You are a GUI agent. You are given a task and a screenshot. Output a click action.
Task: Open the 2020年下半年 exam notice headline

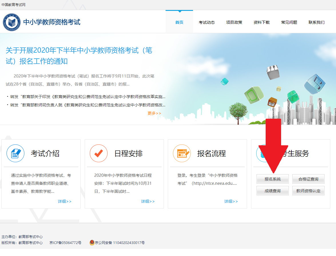79,56
